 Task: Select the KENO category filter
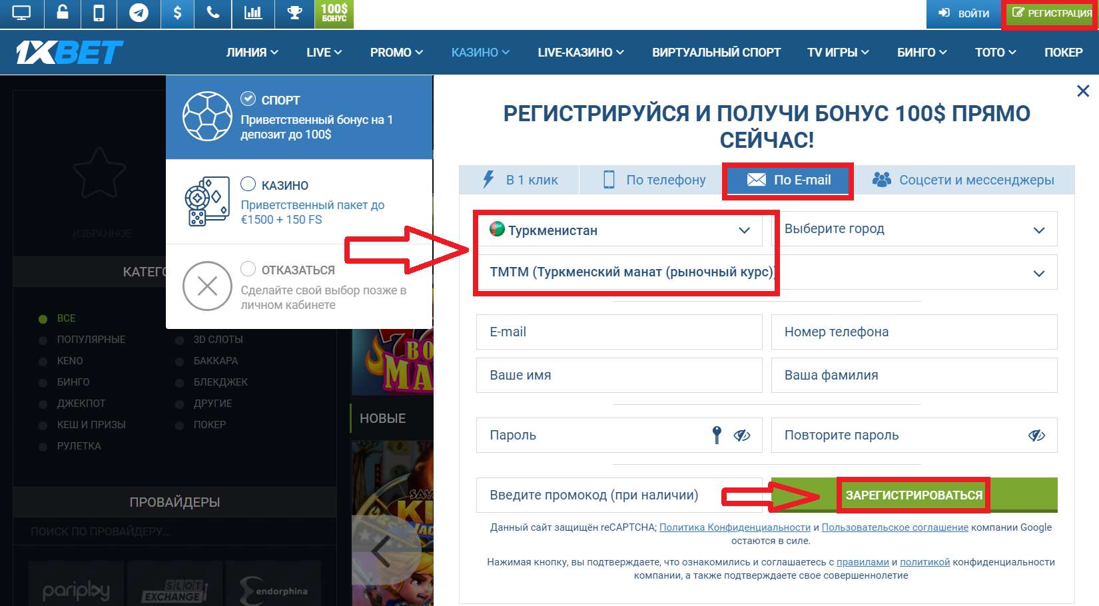[70, 361]
